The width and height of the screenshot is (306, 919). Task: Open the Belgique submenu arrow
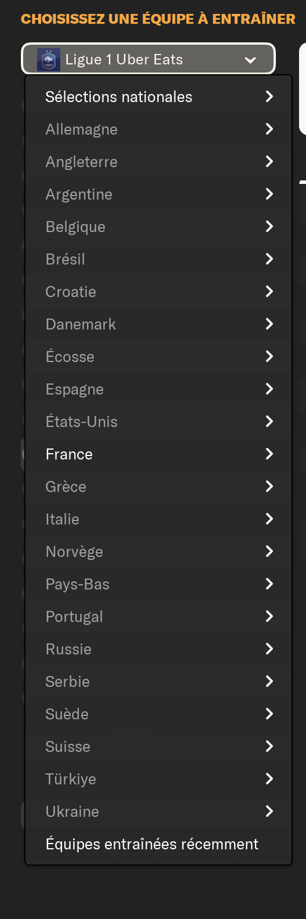click(x=269, y=226)
